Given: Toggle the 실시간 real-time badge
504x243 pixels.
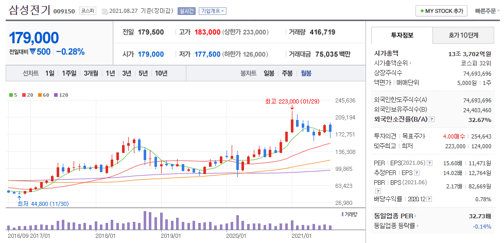Looking at the screenshot, I should [x=186, y=11].
